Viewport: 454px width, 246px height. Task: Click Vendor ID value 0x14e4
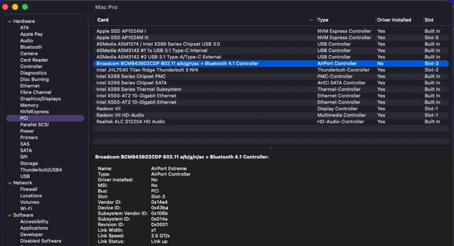pos(159,202)
